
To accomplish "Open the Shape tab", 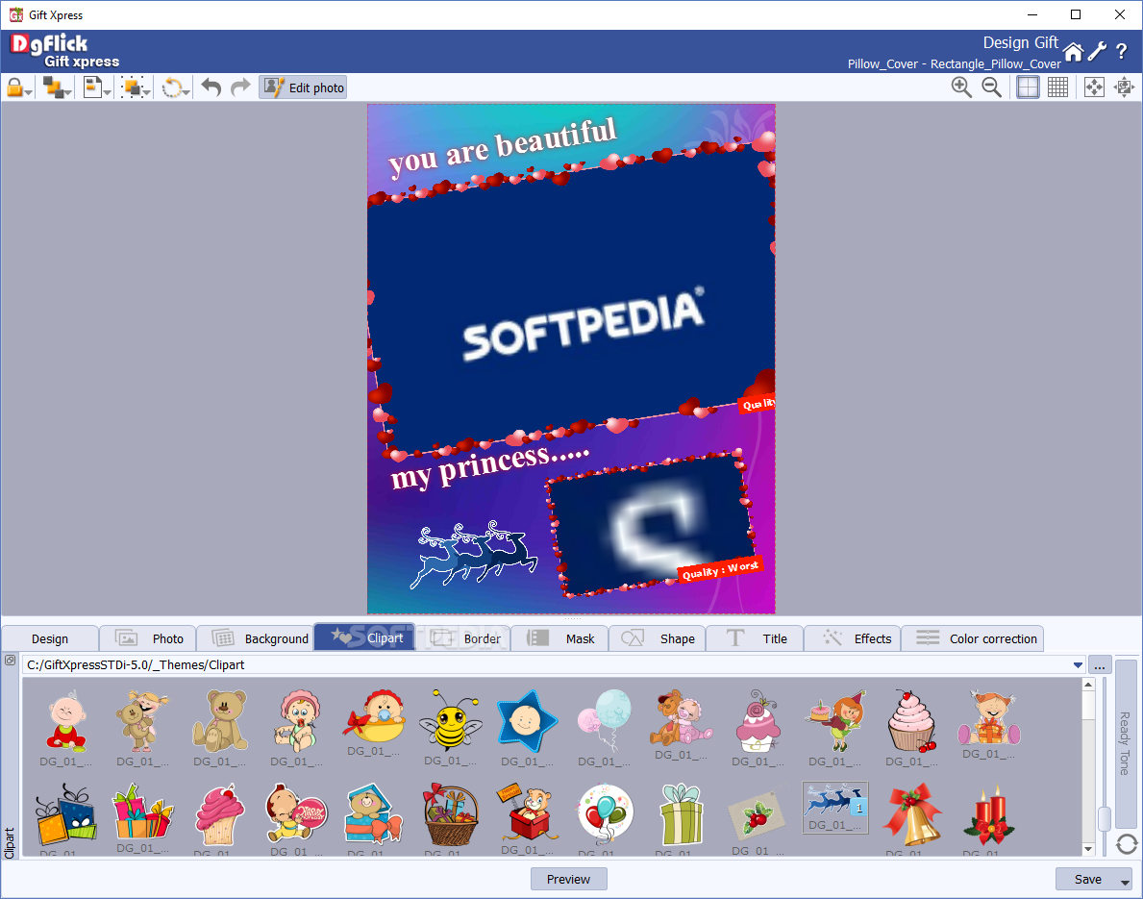I will pyautogui.click(x=658, y=638).
